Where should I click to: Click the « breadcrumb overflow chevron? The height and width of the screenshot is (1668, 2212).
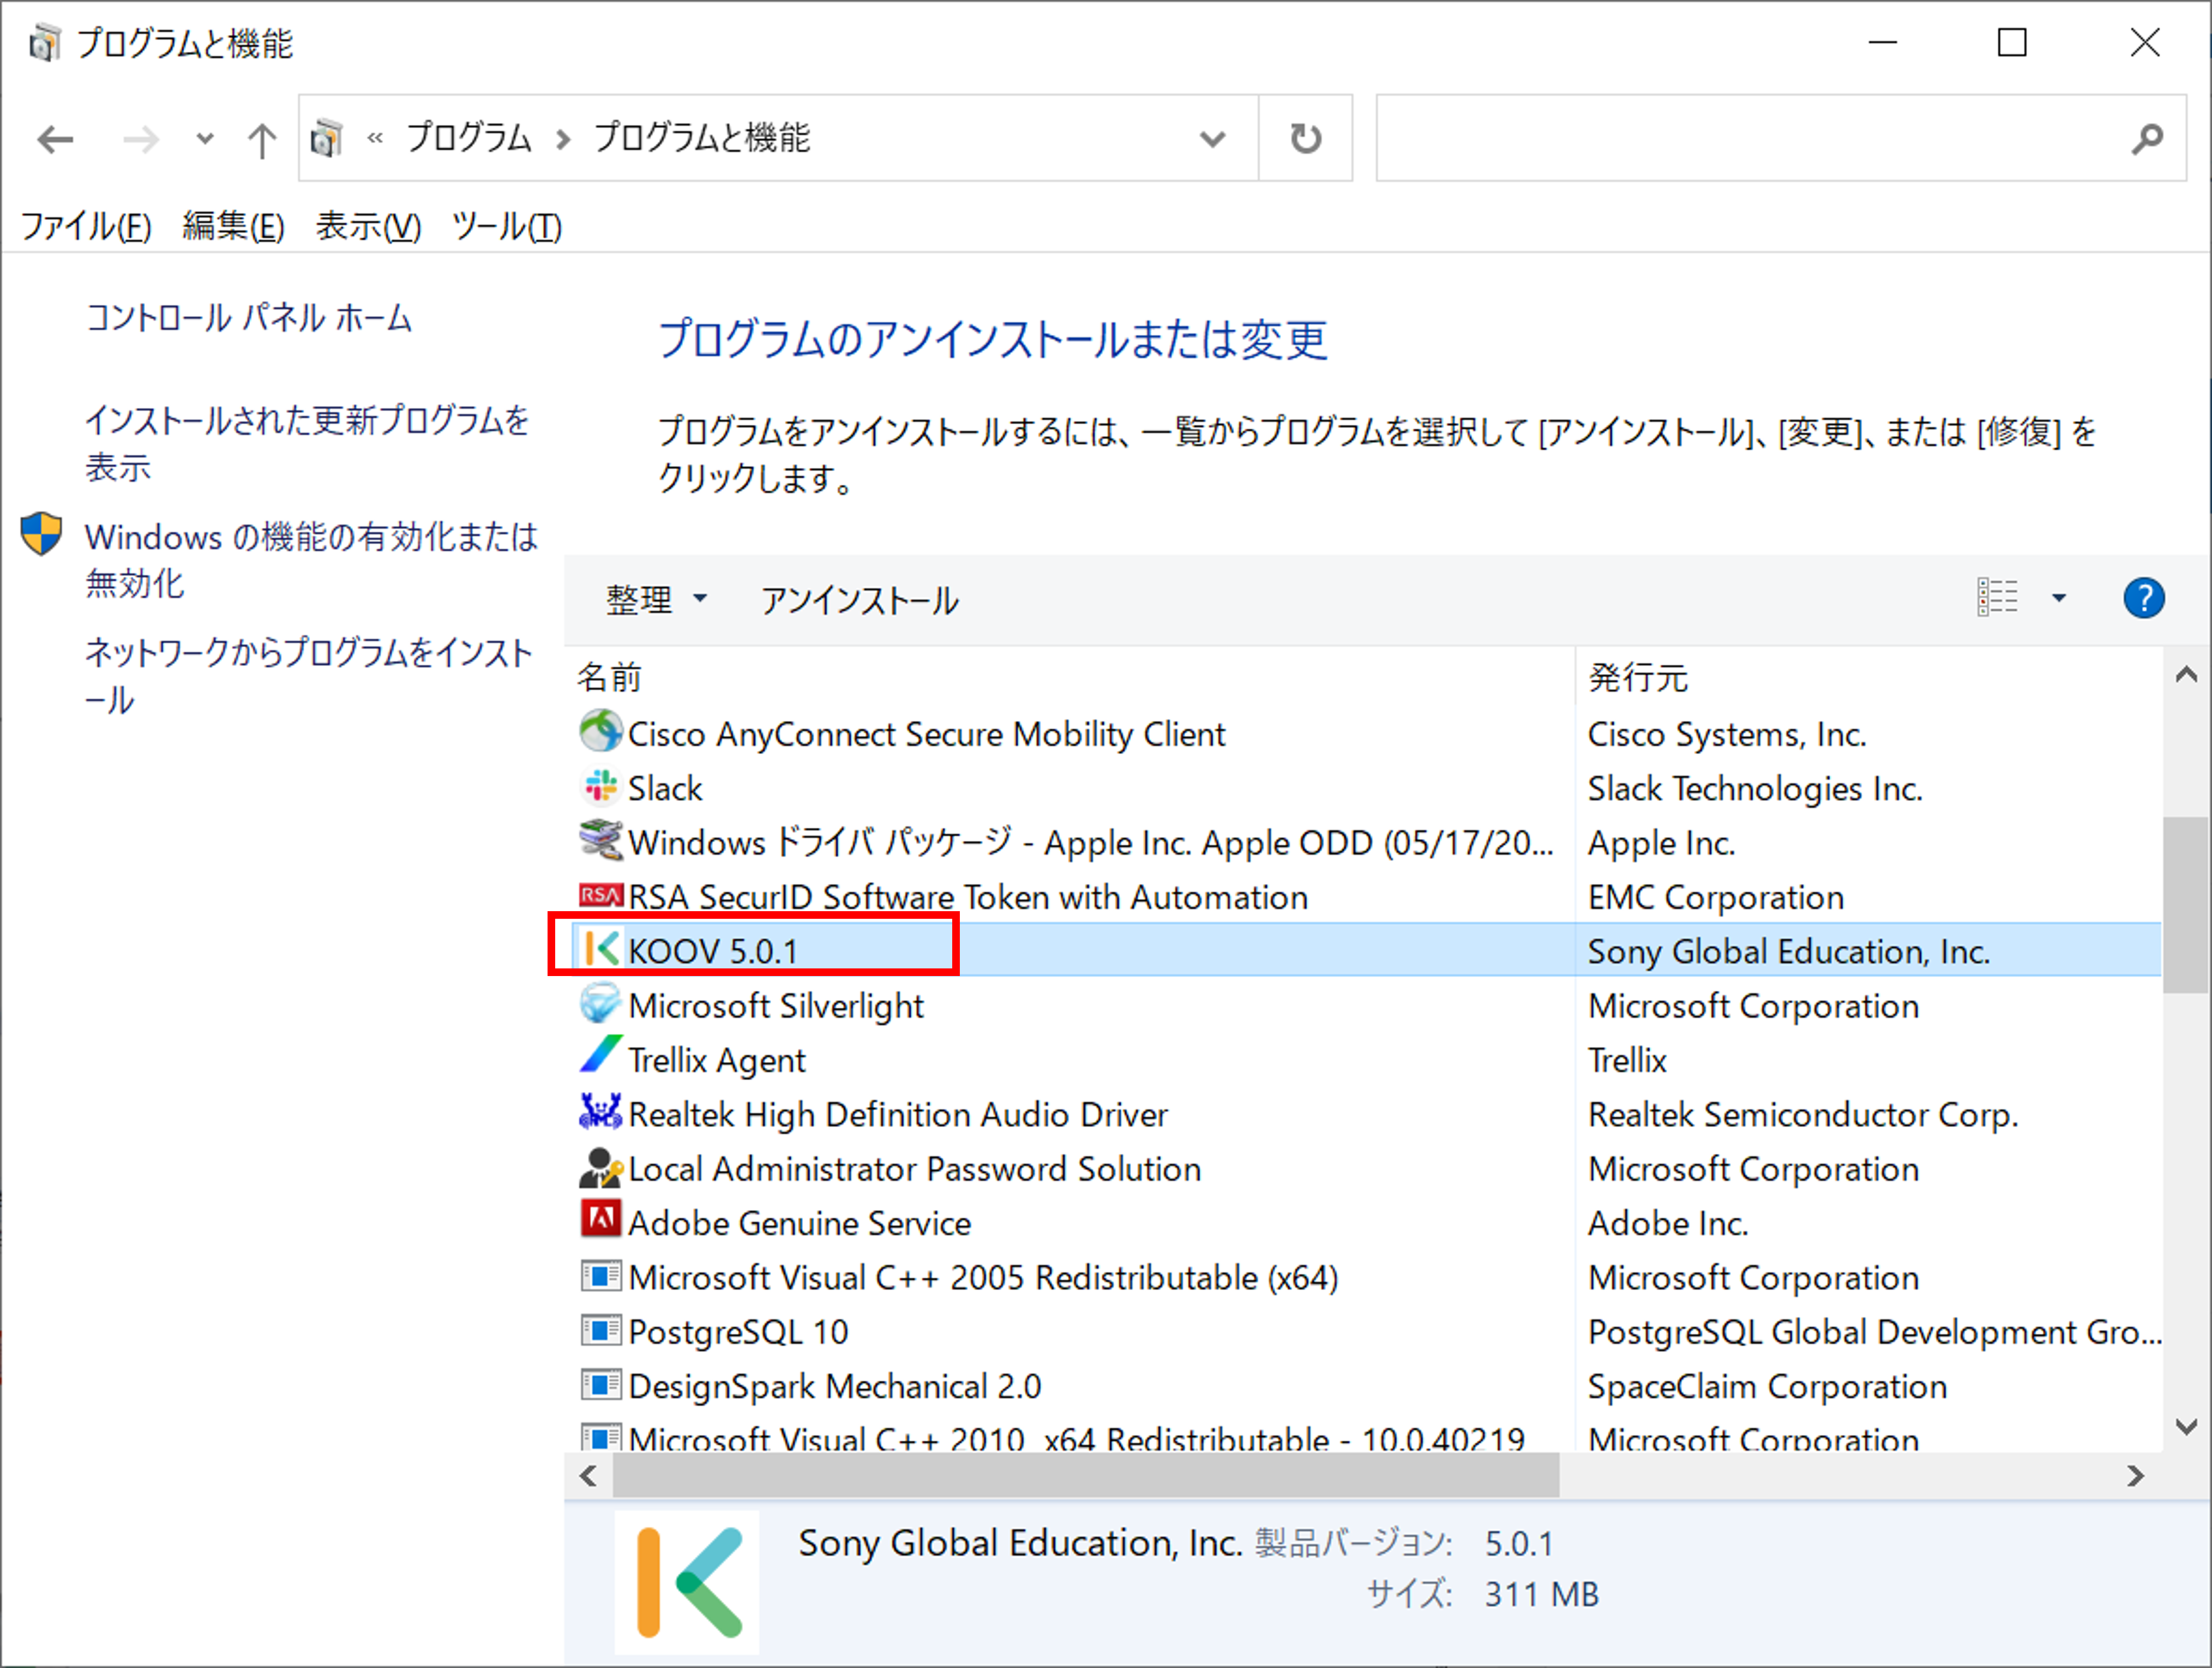pos(375,138)
